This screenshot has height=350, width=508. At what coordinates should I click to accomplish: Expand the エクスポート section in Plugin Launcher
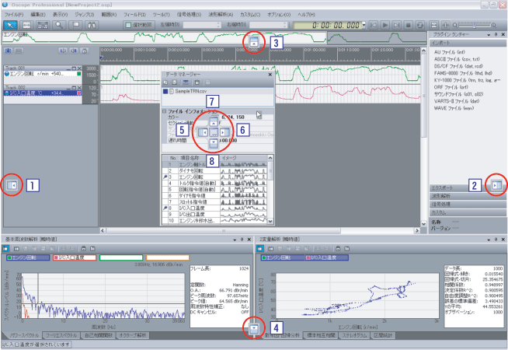(468, 187)
